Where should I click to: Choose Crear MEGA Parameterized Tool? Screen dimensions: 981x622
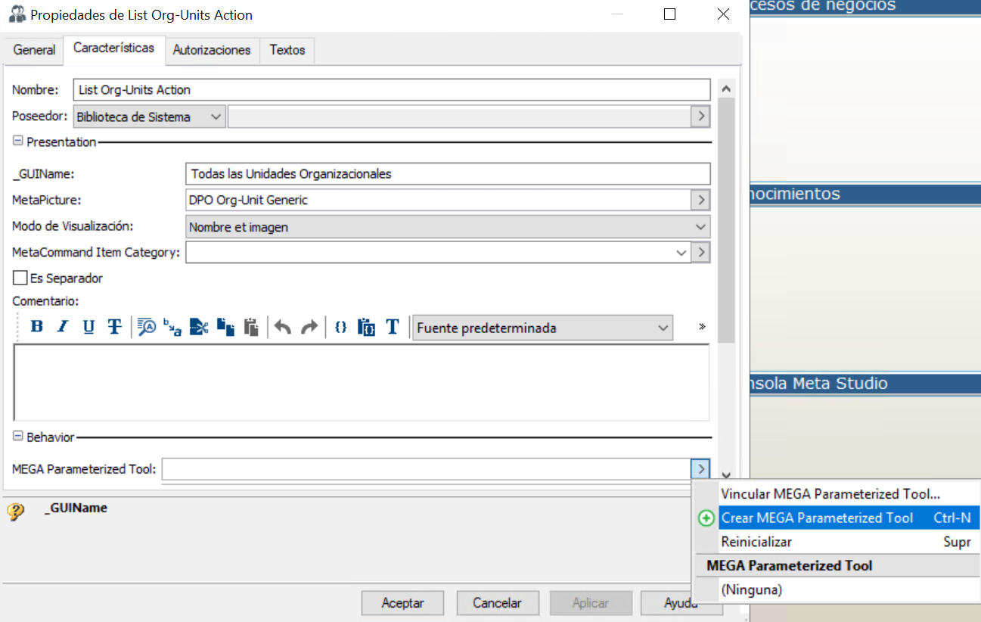pyautogui.click(x=837, y=518)
